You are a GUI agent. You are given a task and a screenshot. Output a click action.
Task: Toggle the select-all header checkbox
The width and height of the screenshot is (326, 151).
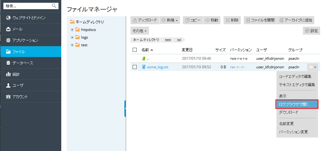[x=135, y=50]
